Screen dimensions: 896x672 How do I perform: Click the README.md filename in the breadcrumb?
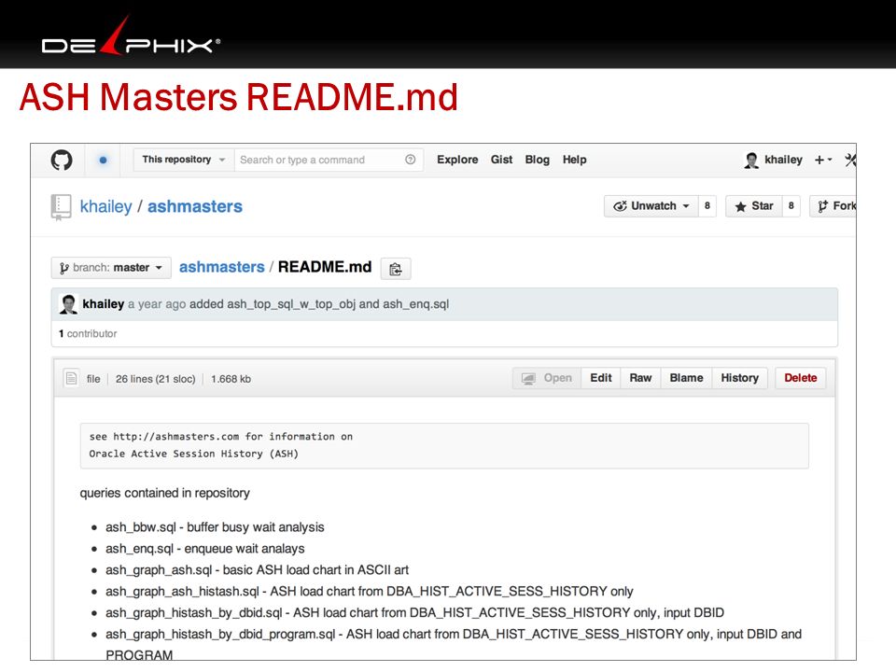(325, 267)
